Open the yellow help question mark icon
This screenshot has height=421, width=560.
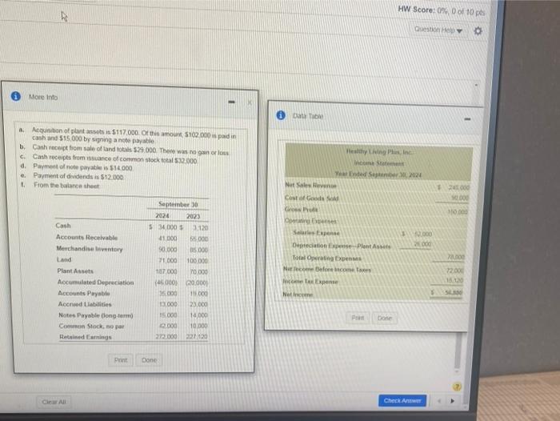(x=457, y=387)
